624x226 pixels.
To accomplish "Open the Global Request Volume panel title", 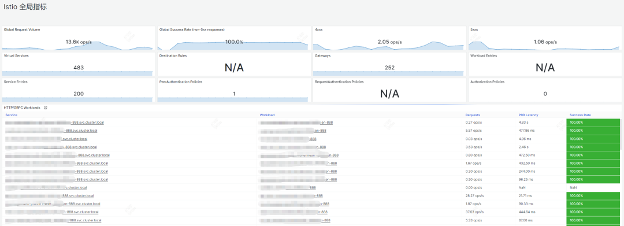I will tap(22, 30).
